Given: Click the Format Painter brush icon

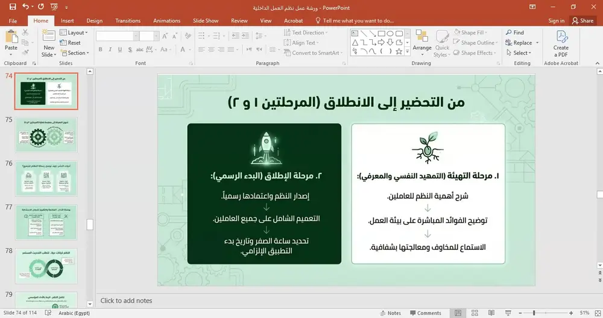Looking at the screenshot, I should tap(25, 52).
